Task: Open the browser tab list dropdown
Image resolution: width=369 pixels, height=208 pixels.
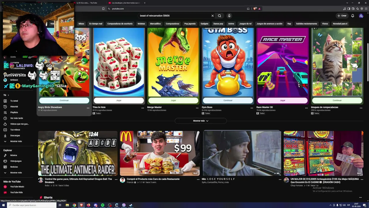Action: [347, 3]
